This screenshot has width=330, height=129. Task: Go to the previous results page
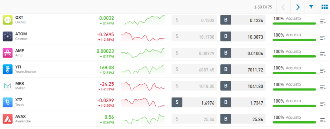click(x=283, y=7)
